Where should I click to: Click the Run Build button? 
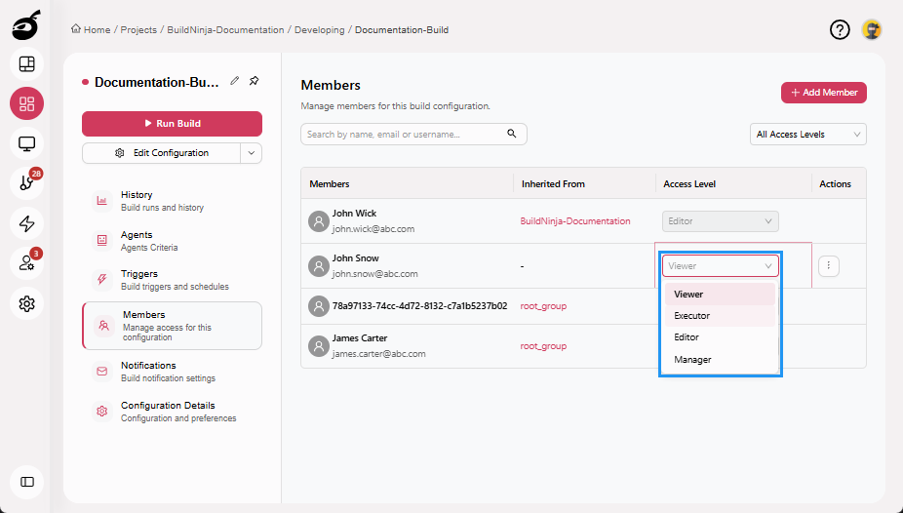[x=173, y=123]
